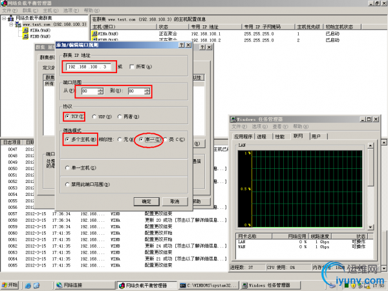Click the Log entry (日志项目) column header

(12, 142)
